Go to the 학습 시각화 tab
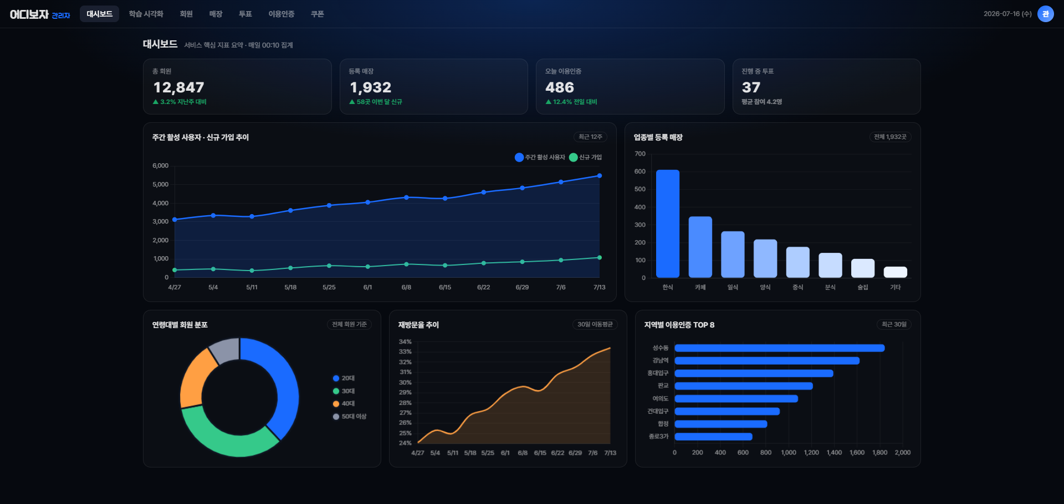This screenshot has height=504, width=1064. click(x=146, y=14)
